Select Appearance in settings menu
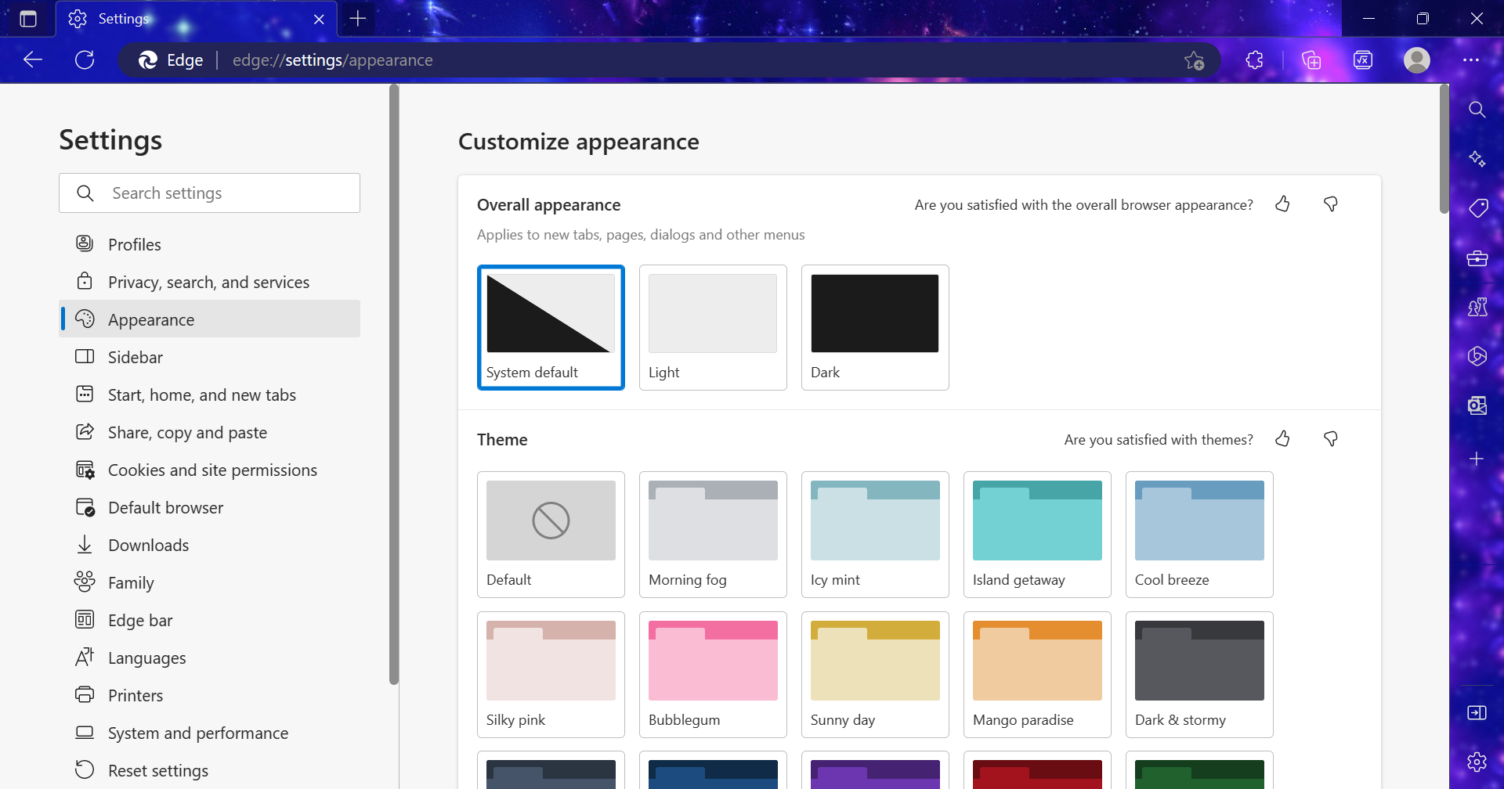 pos(209,319)
